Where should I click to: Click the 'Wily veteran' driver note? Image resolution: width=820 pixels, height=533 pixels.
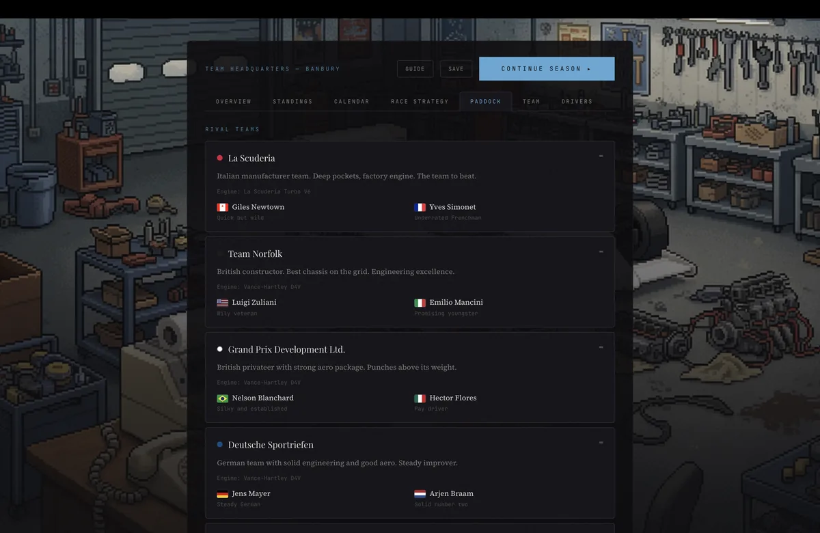click(237, 314)
